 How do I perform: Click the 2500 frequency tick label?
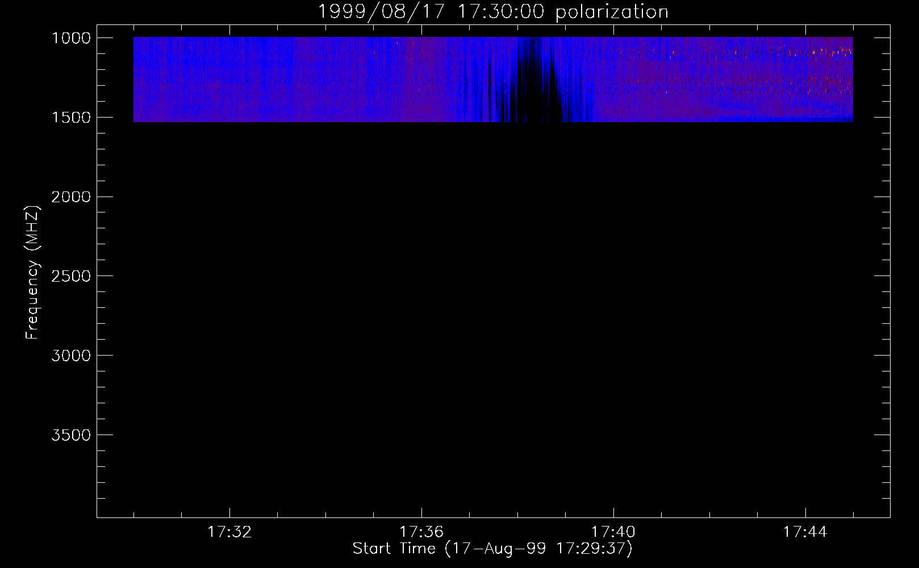71,277
